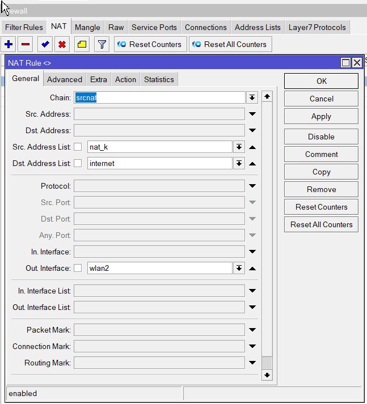The height and width of the screenshot is (404, 367).
Task: Switch to Advanced tab in NAT Rule
Action: point(65,79)
